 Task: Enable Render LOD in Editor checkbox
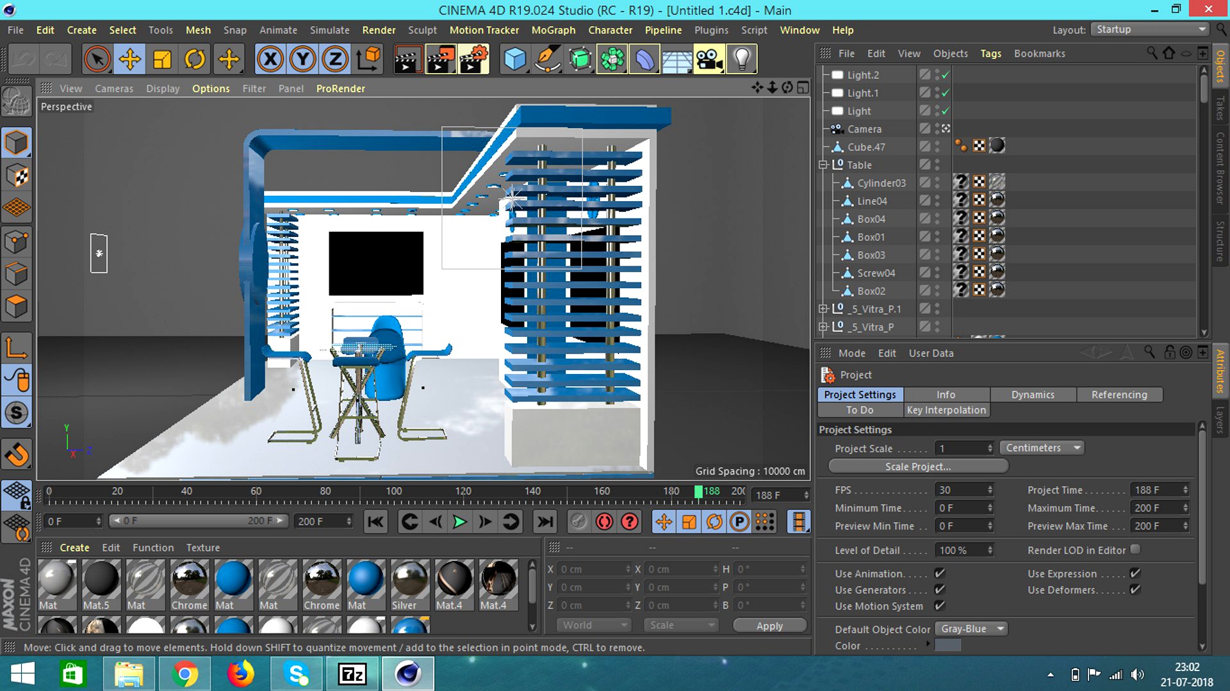[1135, 549]
